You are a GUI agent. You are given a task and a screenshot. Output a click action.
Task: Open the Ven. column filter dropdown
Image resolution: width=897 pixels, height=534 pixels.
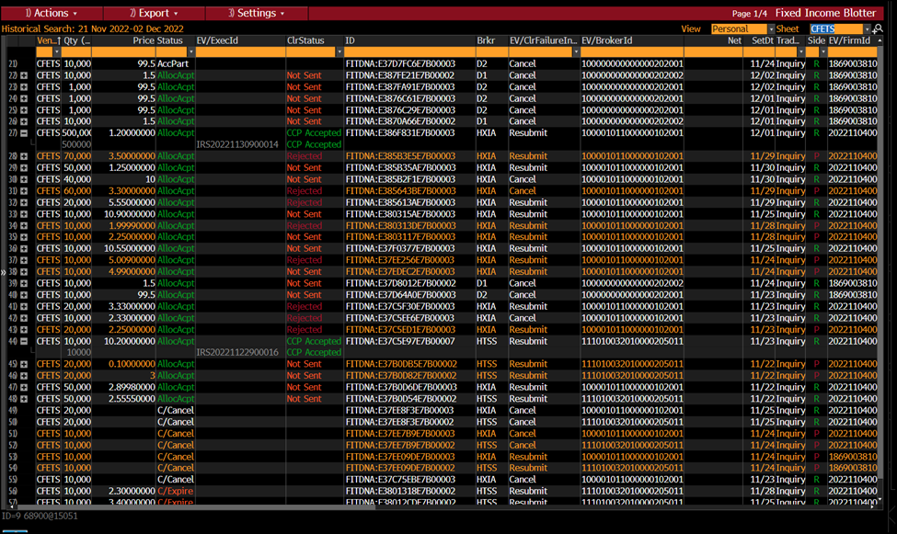pyautogui.click(x=57, y=52)
